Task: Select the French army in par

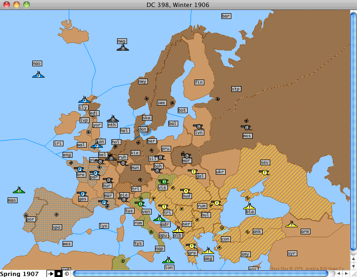Action: 95,173
